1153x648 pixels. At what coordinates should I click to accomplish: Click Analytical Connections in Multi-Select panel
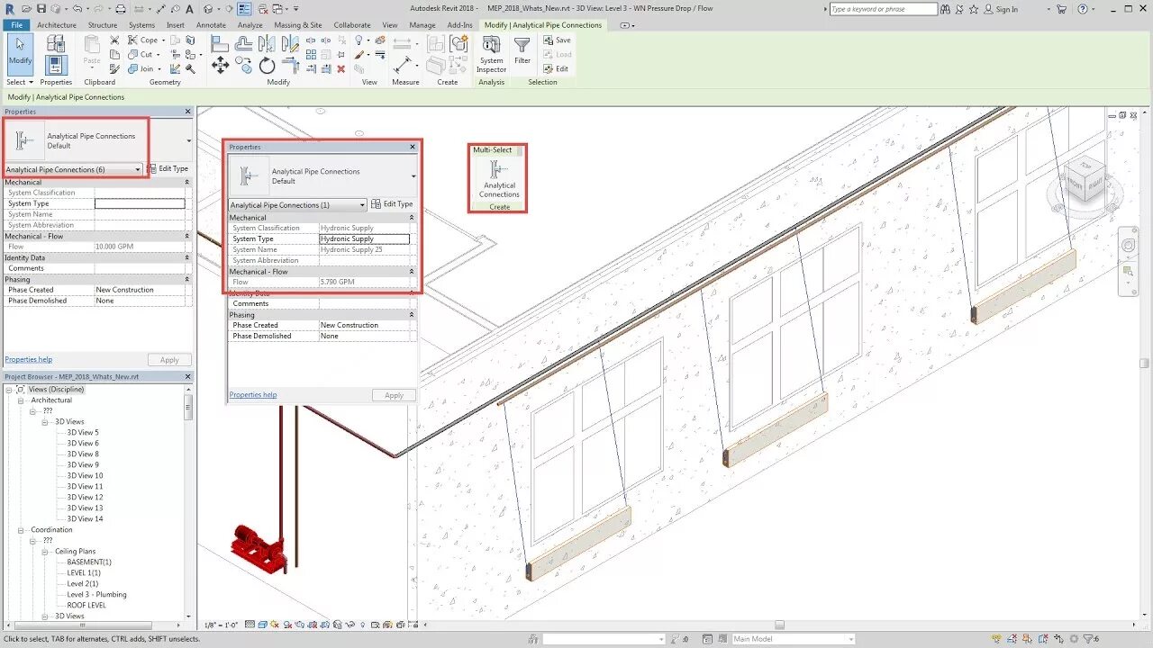click(x=498, y=179)
